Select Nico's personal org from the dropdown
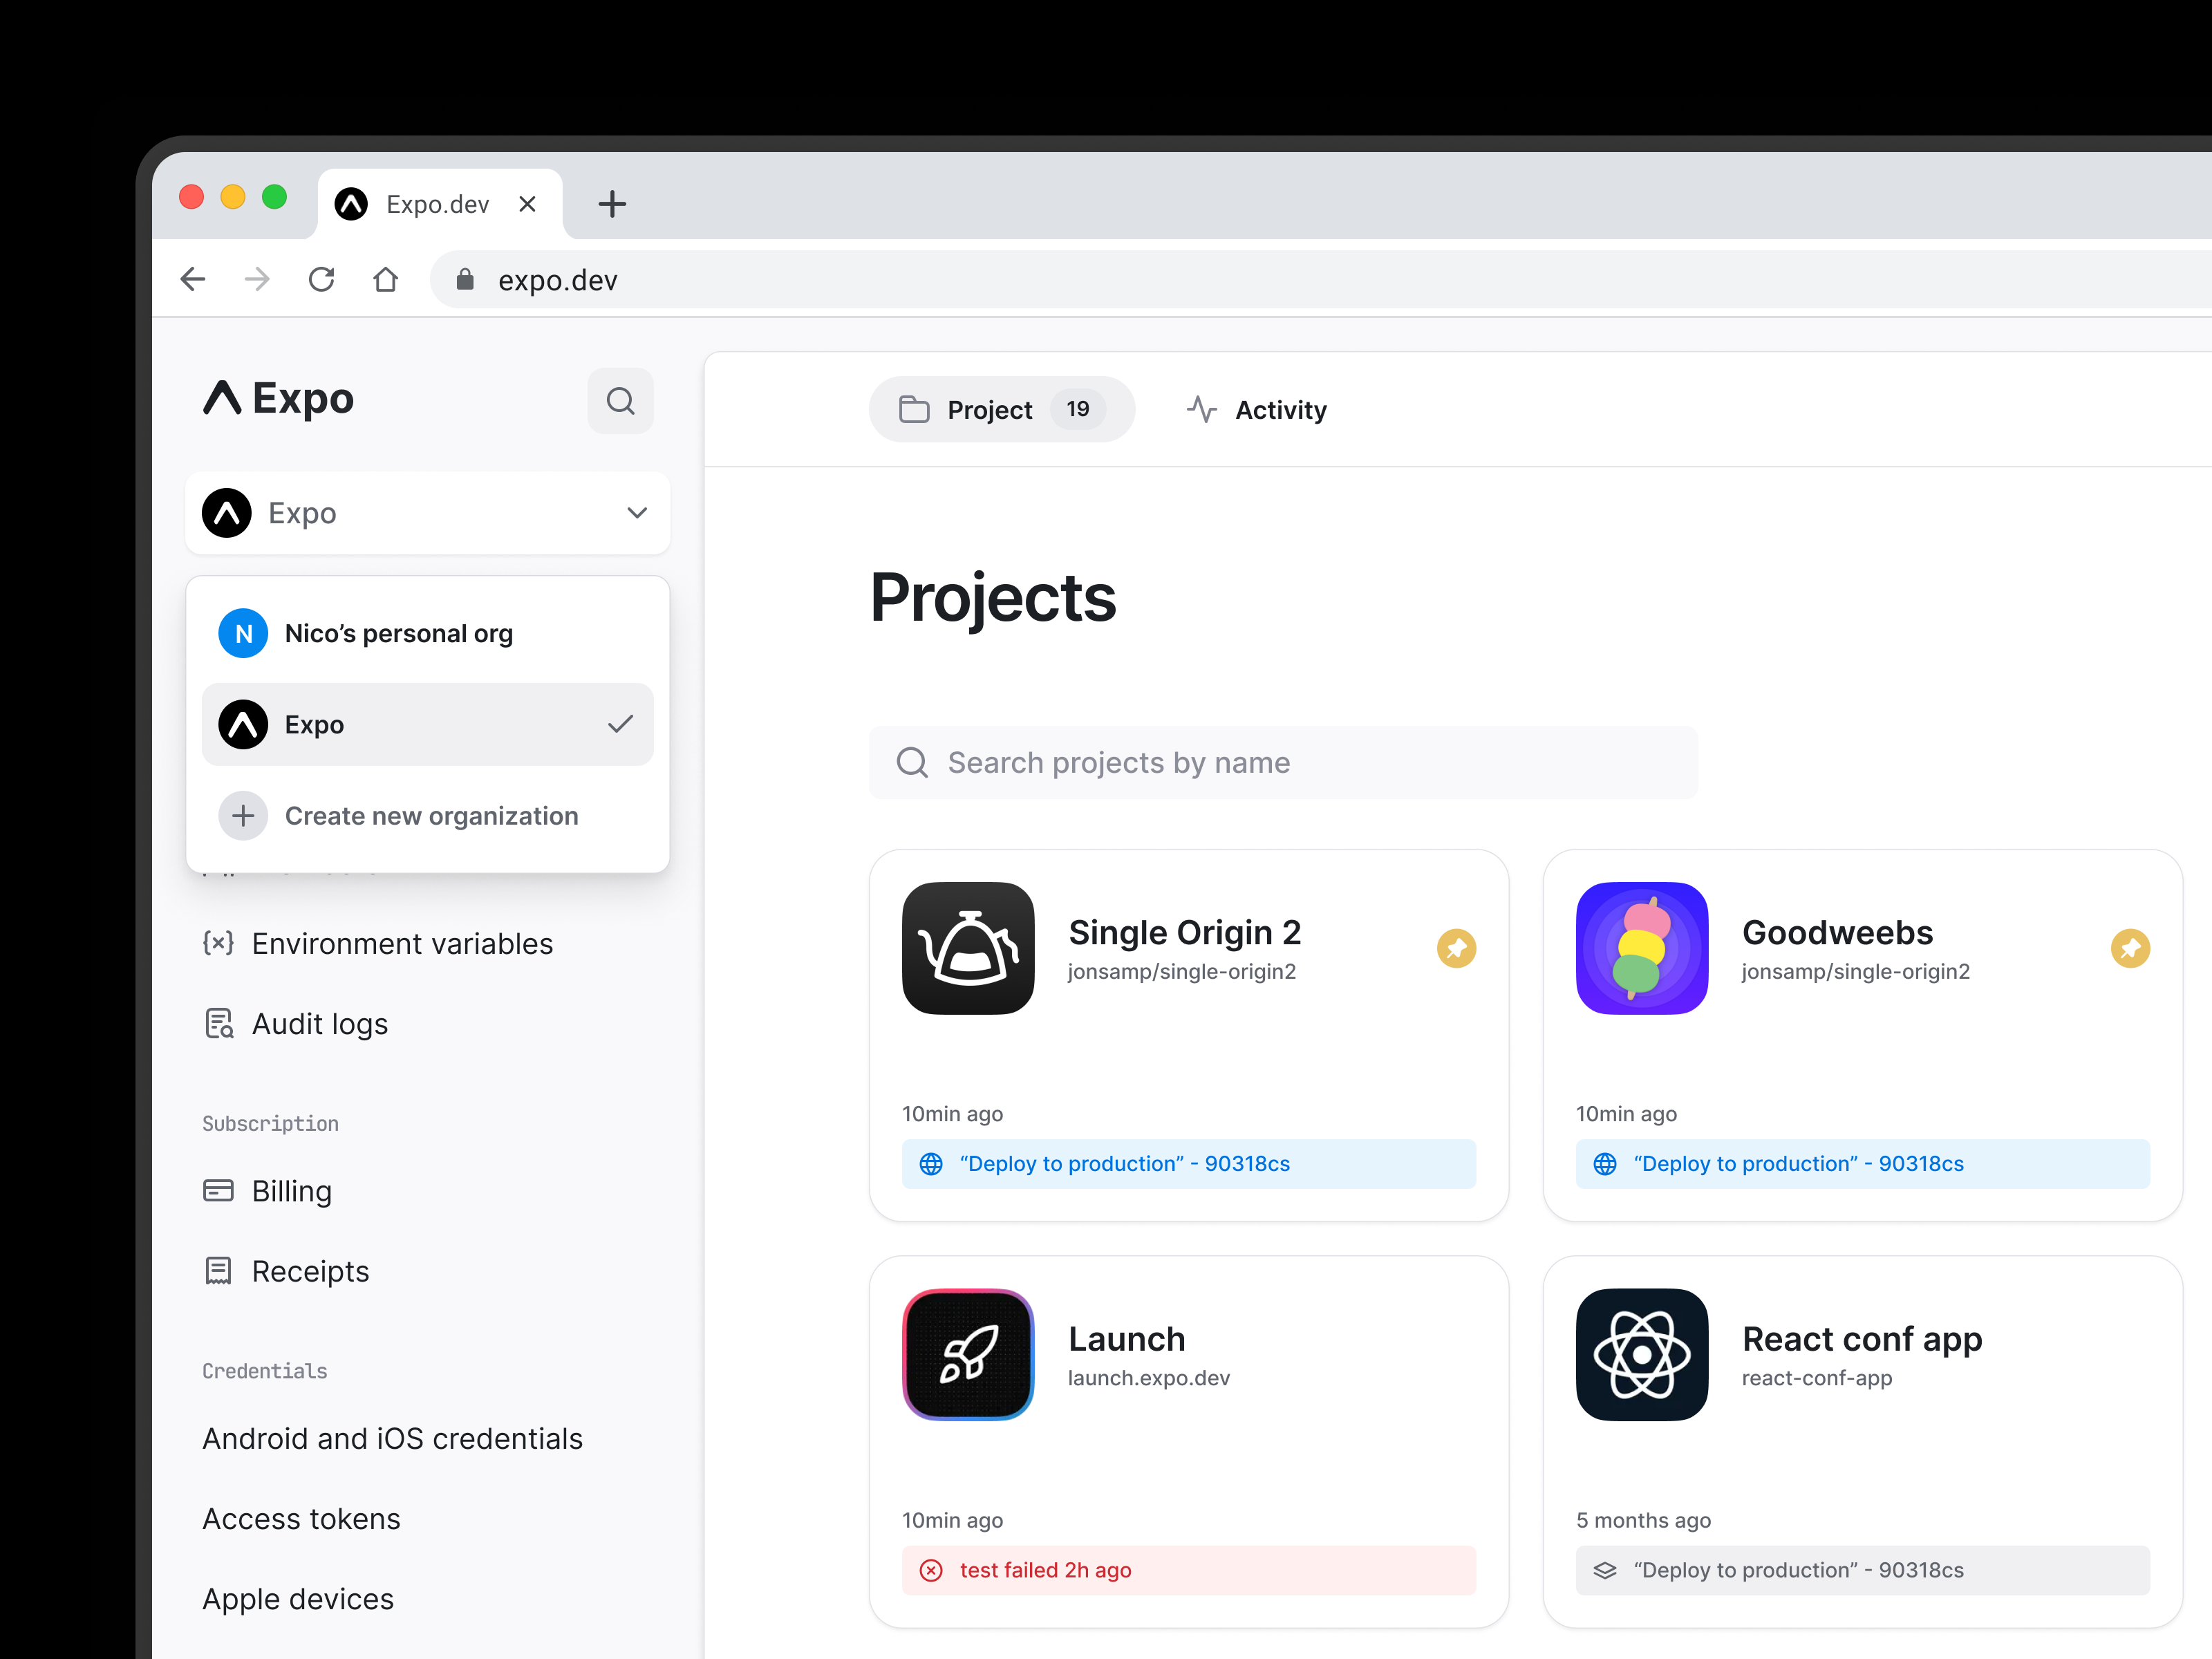The image size is (2212, 1659). pos(398,633)
